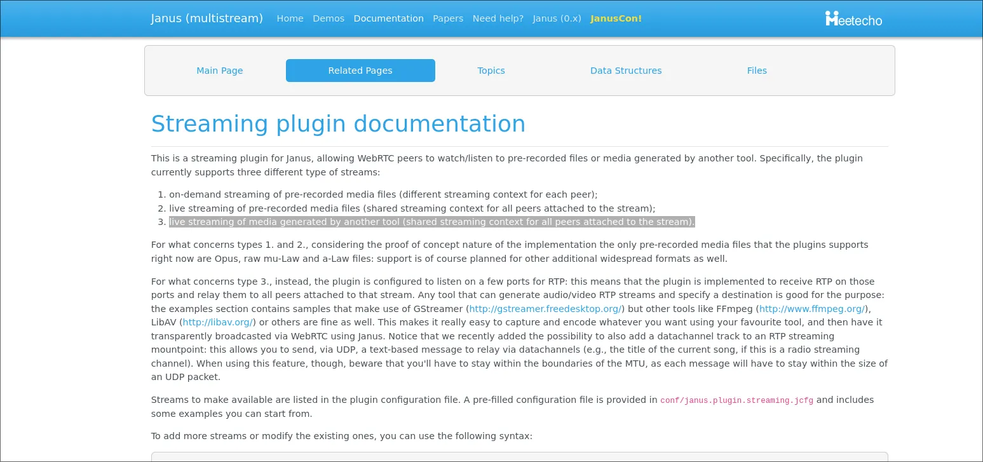
Task: Click the Meetecho logo in header
Action: [x=853, y=19]
